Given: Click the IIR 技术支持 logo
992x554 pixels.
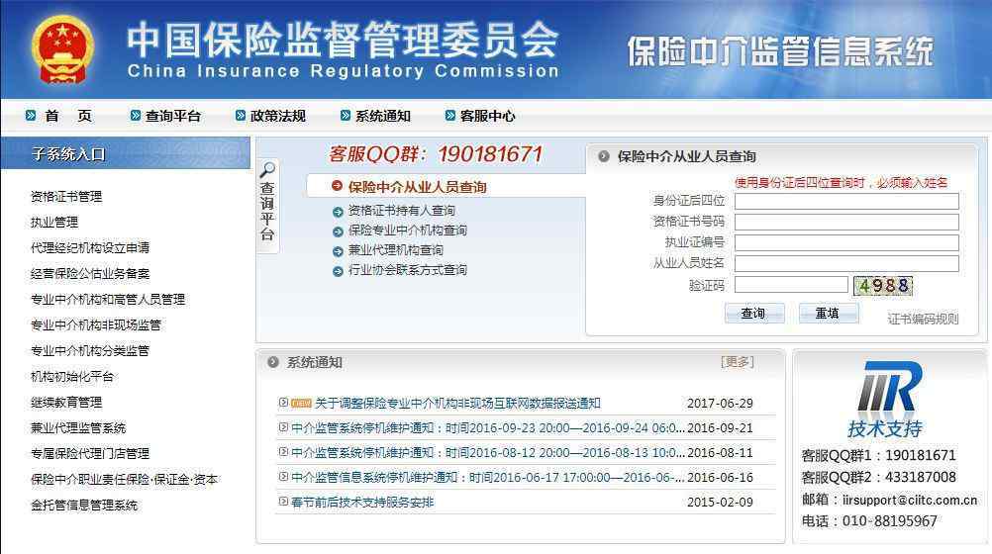Looking at the screenshot, I should (x=885, y=399).
